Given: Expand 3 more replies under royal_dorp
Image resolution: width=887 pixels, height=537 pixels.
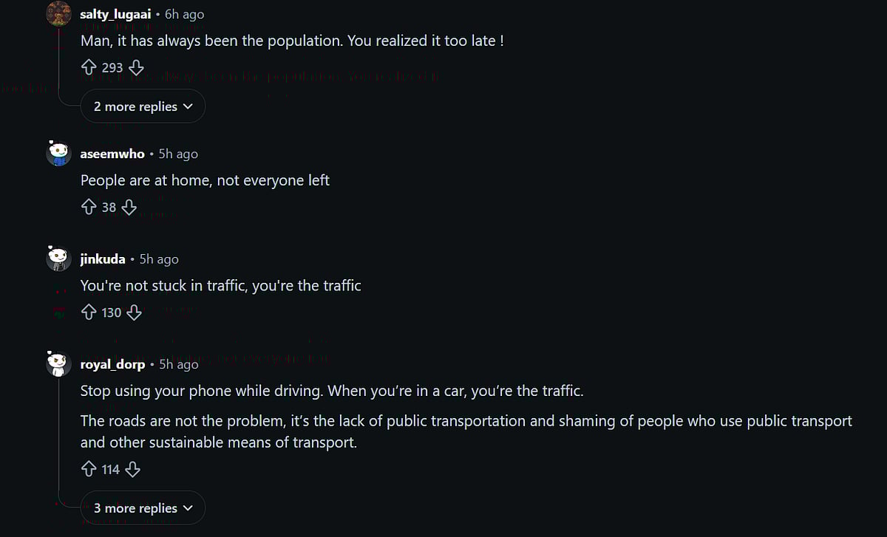Looking at the screenshot, I should click(143, 508).
